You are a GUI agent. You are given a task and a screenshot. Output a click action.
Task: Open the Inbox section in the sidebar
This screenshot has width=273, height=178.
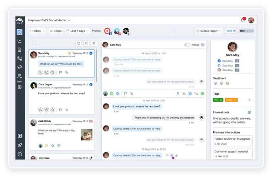[x=20, y=32]
